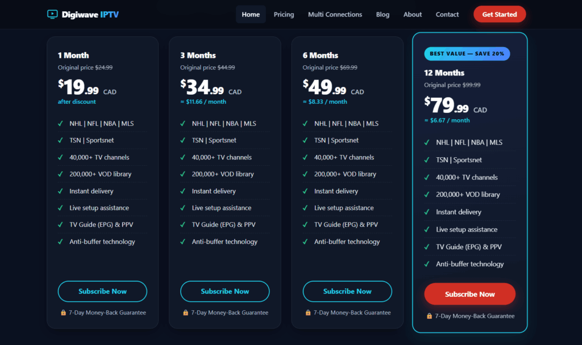
Task: Click the lock icon under the 6 Months plan
Action: point(308,313)
